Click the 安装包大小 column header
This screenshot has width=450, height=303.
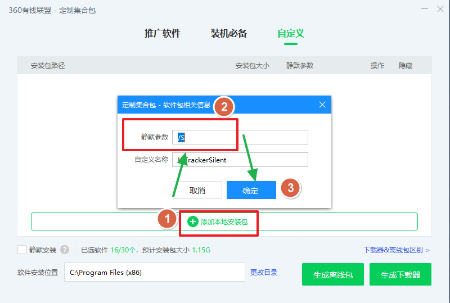tap(253, 66)
